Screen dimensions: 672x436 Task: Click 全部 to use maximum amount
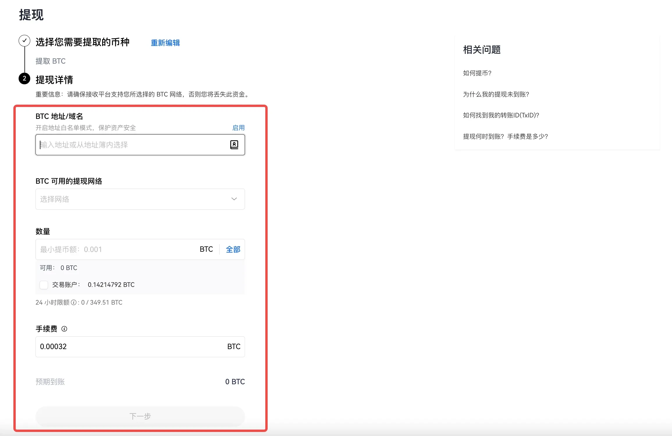[232, 249]
